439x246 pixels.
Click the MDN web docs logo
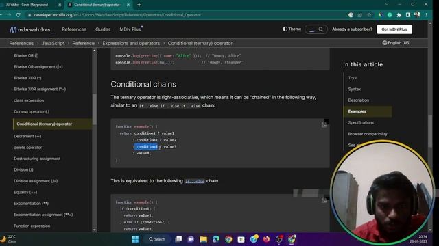click(32, 29)
